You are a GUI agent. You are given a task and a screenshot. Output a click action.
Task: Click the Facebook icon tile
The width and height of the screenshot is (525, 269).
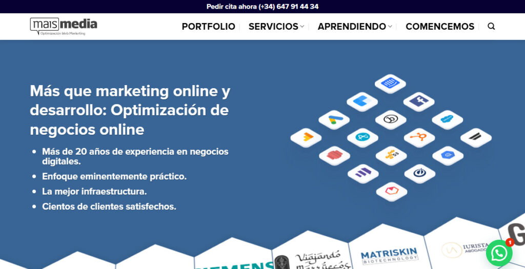click(419, 101)
